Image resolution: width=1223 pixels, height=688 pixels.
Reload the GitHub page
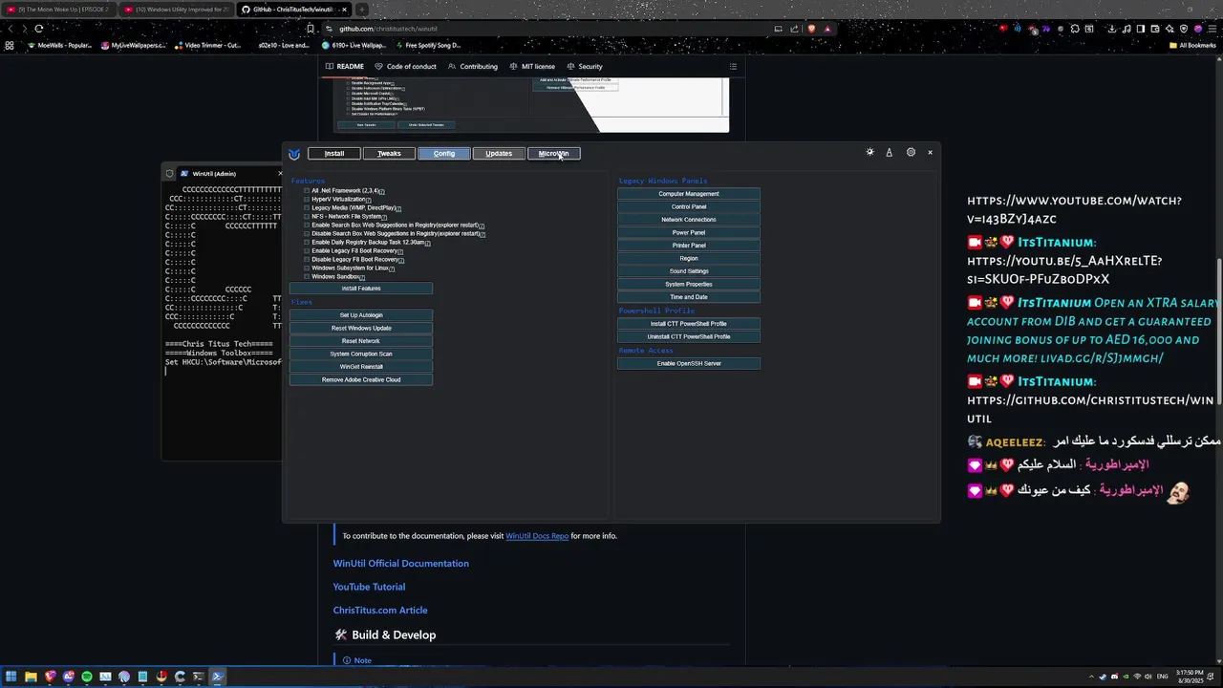38,29
